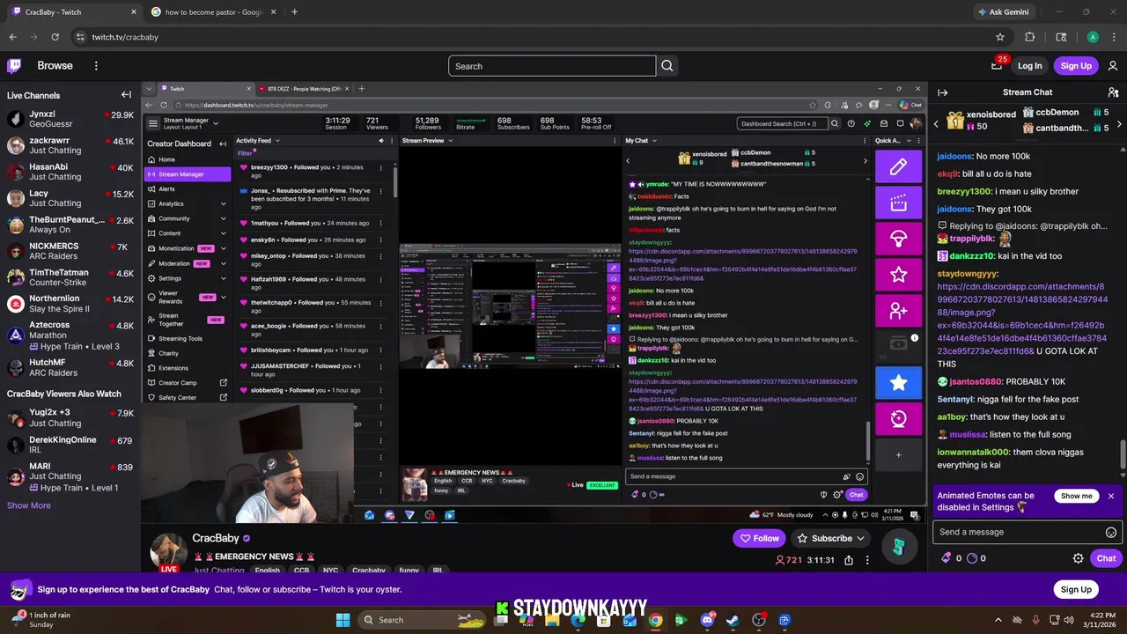Screen dimensions: 1127x634
Task: Collapse Creator Dashboard sidebar in streamed dashboard
Action: point(223,144)
